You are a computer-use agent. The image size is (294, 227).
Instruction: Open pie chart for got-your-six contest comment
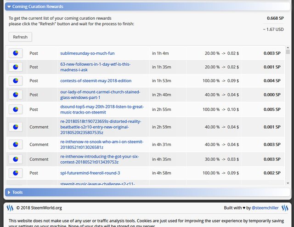[16, 159]
